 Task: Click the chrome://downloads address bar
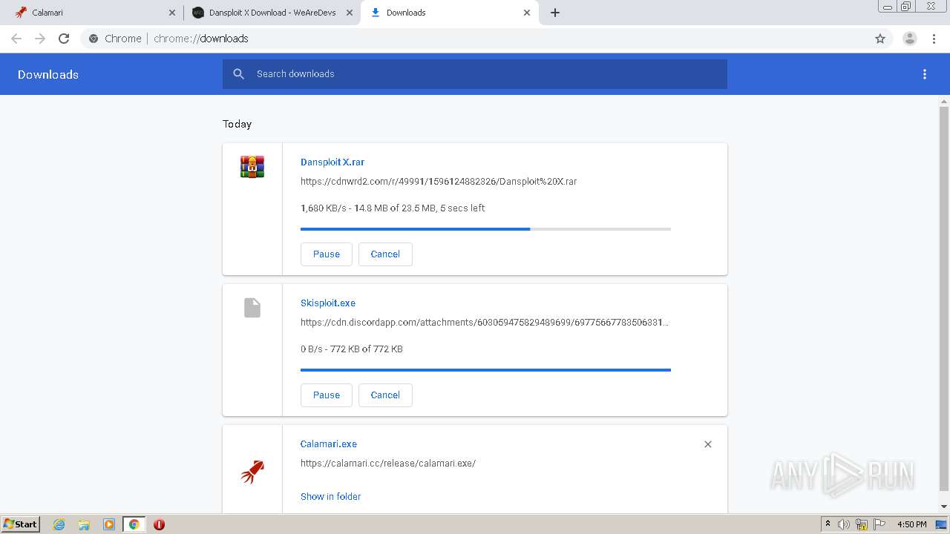[x=475, y=39]
